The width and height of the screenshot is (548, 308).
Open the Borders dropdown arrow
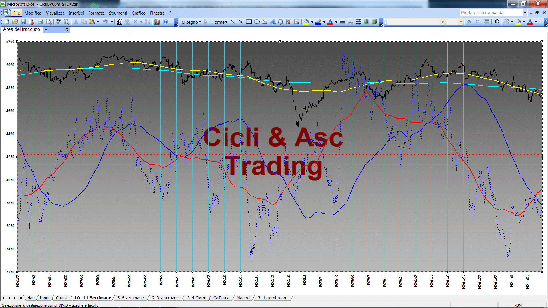click(512, 22)
